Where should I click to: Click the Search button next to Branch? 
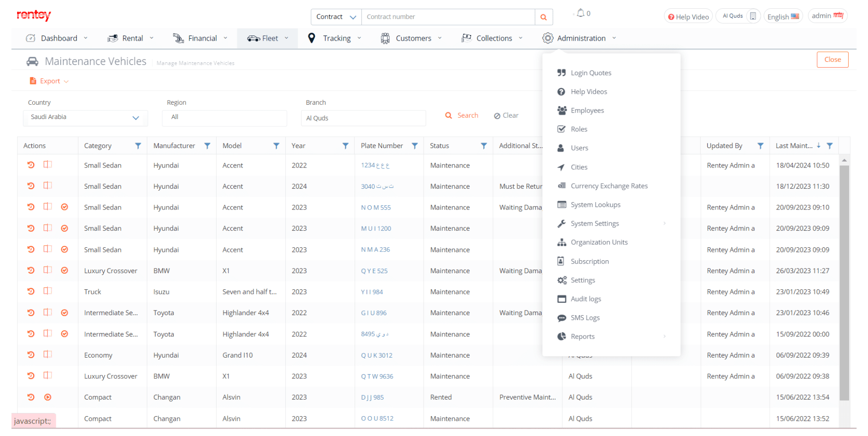click(x=462, y=115)
